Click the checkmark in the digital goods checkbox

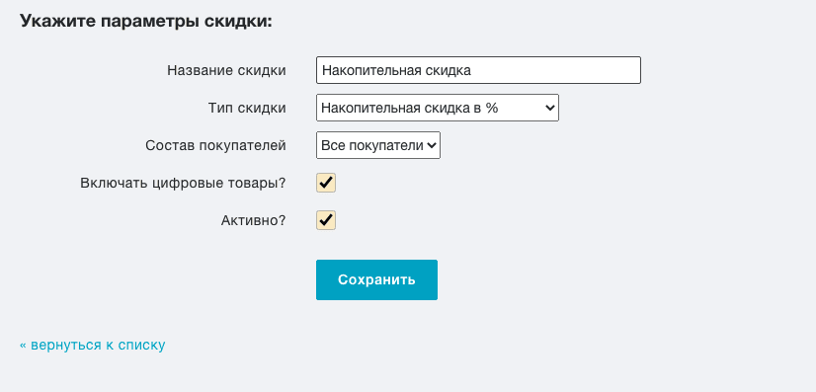point(326,183)
